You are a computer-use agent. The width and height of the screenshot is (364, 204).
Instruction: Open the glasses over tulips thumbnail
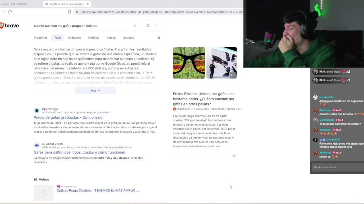coord(189,63)
